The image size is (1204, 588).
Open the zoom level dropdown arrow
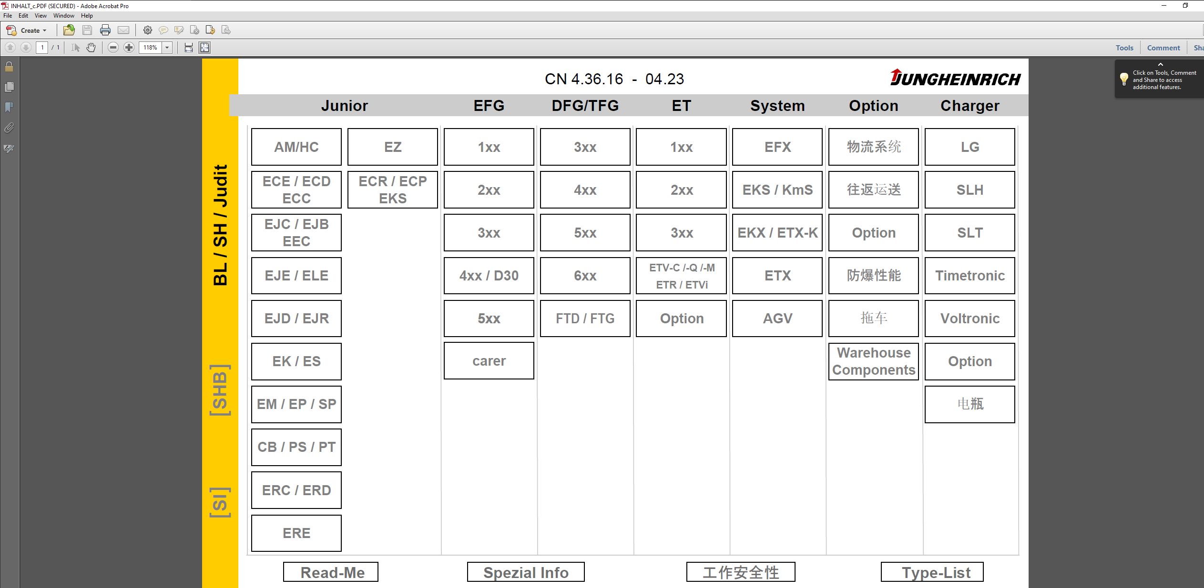tap(167, 48)
